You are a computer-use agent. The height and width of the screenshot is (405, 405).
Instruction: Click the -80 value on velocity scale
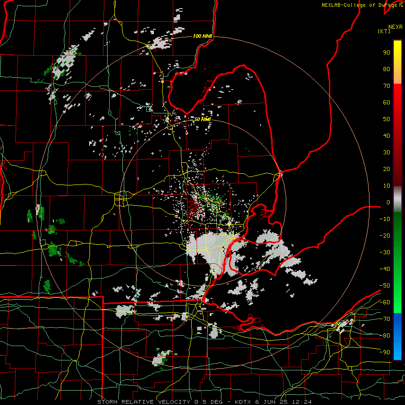pyautogui.click(x=385, y=336)
